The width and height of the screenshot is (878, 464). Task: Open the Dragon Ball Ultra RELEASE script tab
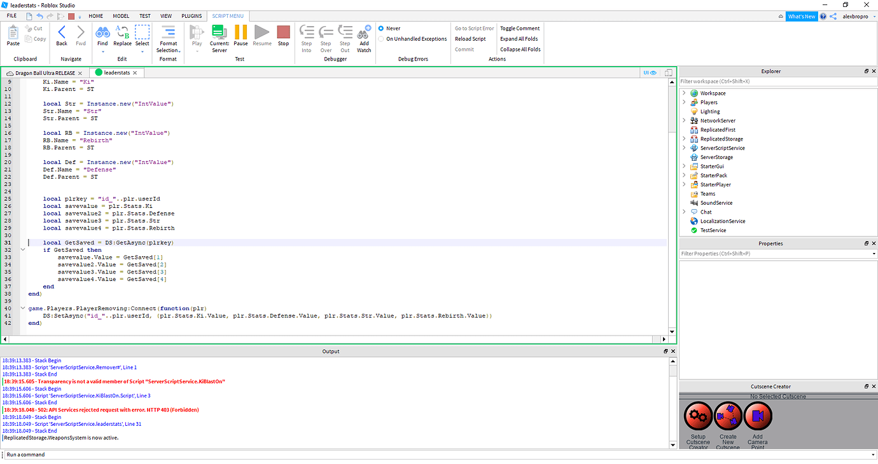tap(45, 72)
